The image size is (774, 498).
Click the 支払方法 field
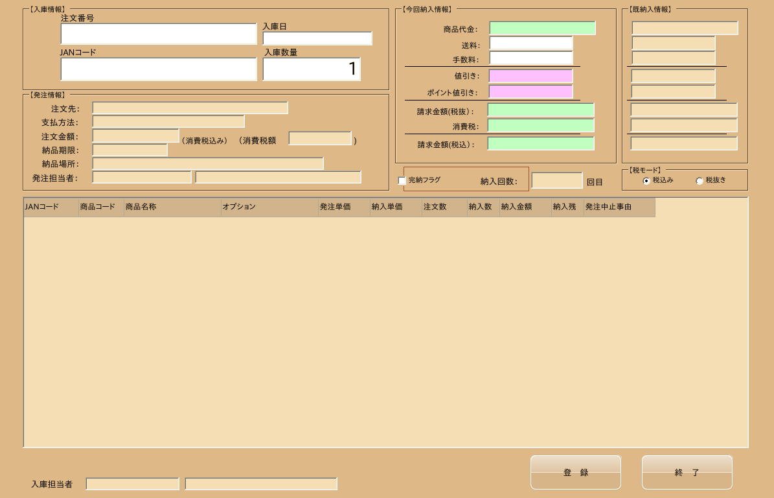(168, 121)
